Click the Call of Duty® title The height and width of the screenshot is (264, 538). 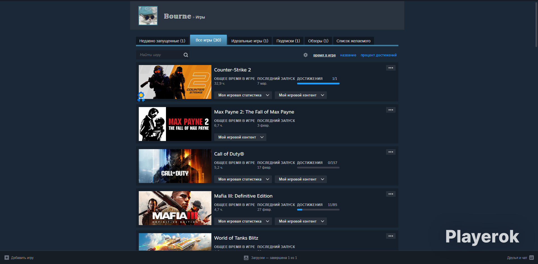click(x=229, y=154)
